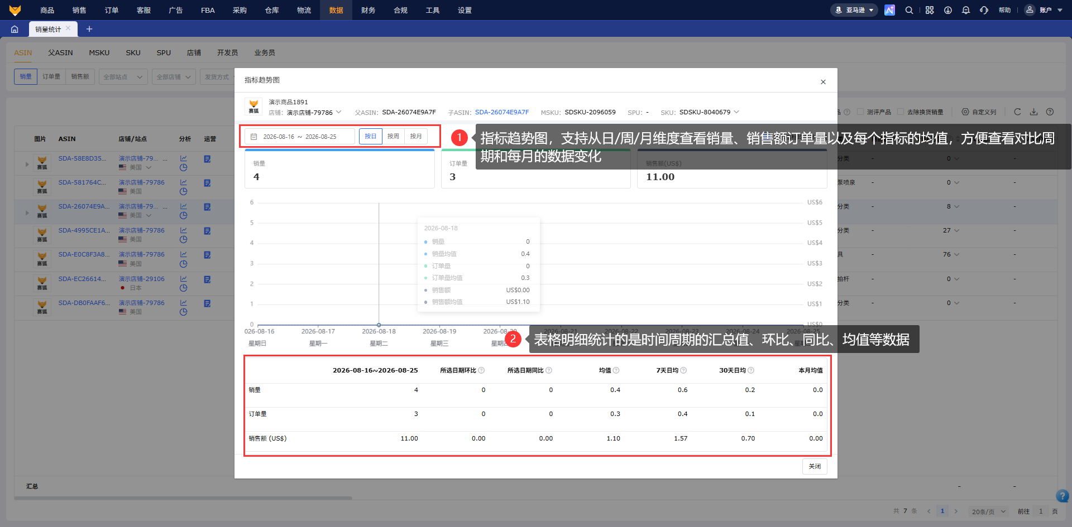1072x527 pixels.
Task: Select the 按周 granularity toggle
Action: [394, 136]
